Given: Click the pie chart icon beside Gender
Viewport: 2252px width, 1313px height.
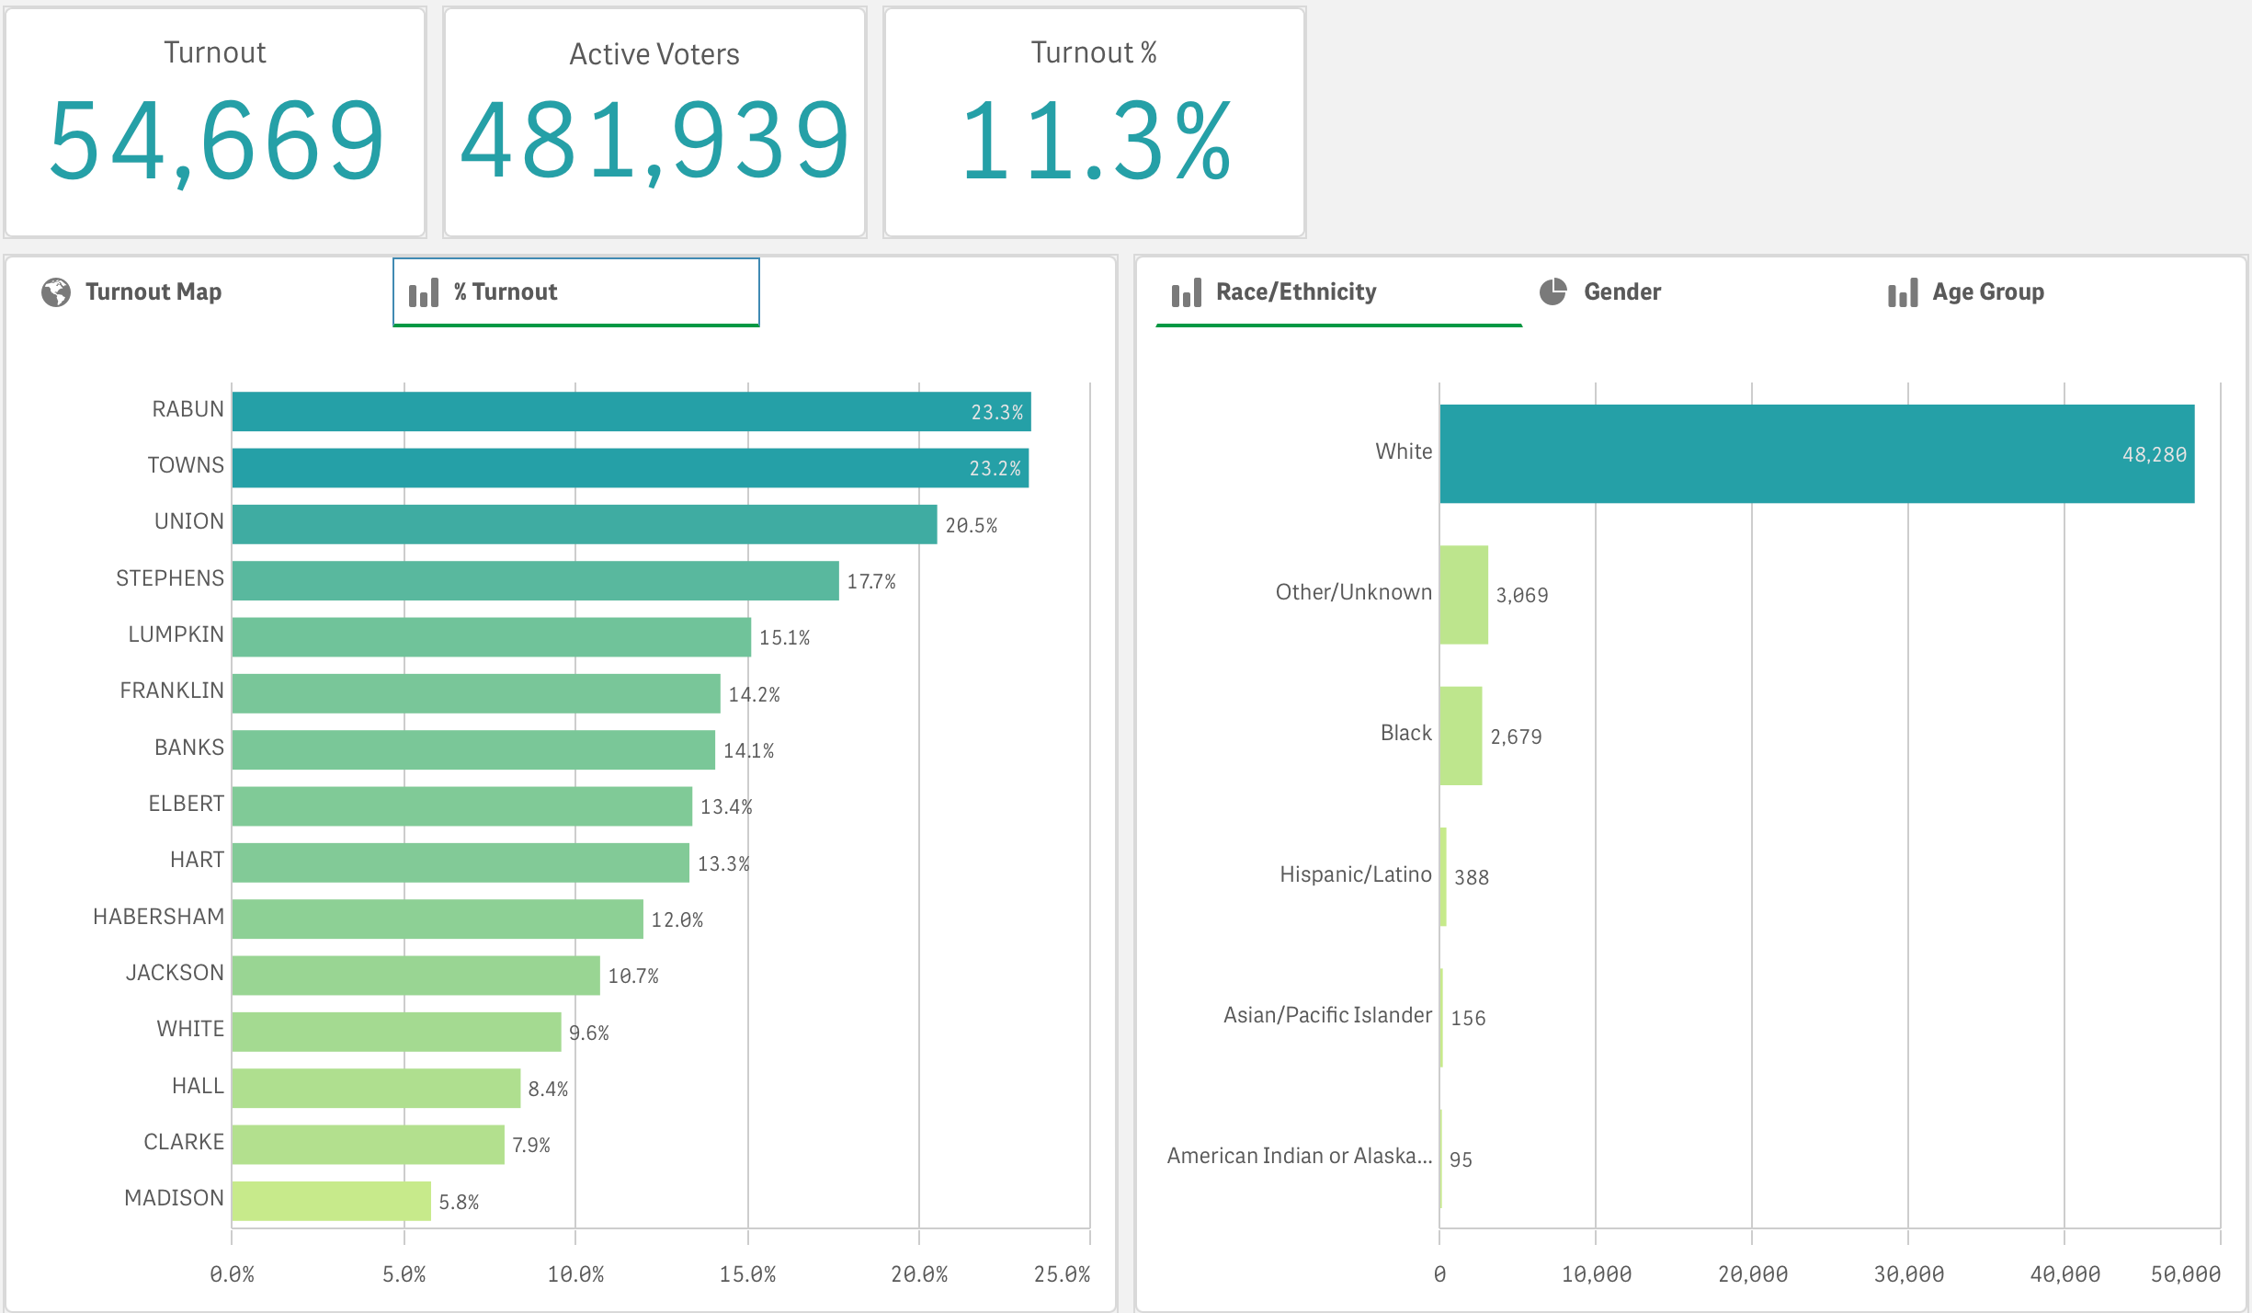Looking at the screenshot, I should [1553, 291].
